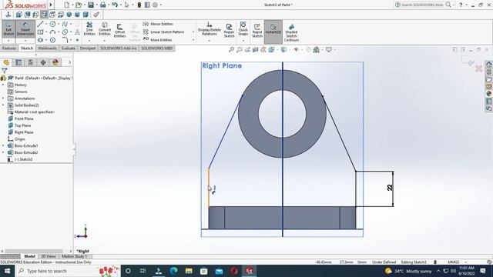Open the Smart Dimension dropdown arrow
Screen dimensions: 493x277
pyautogui.click(x=25, y=41)
